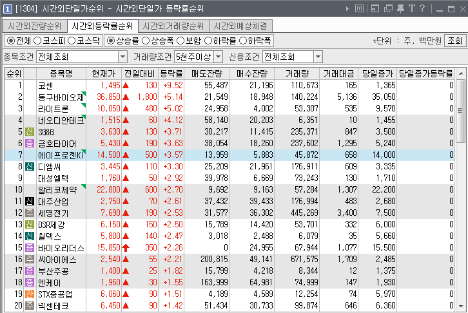468x313 pixels.
Task: Click the 주 badge beside 씨아이에스
Action: (x=29, y=260)
